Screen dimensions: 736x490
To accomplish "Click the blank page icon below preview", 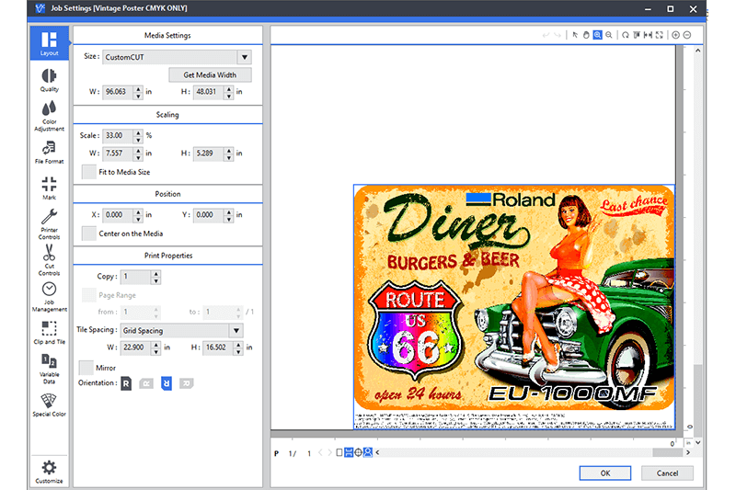I will coord(339,452).
